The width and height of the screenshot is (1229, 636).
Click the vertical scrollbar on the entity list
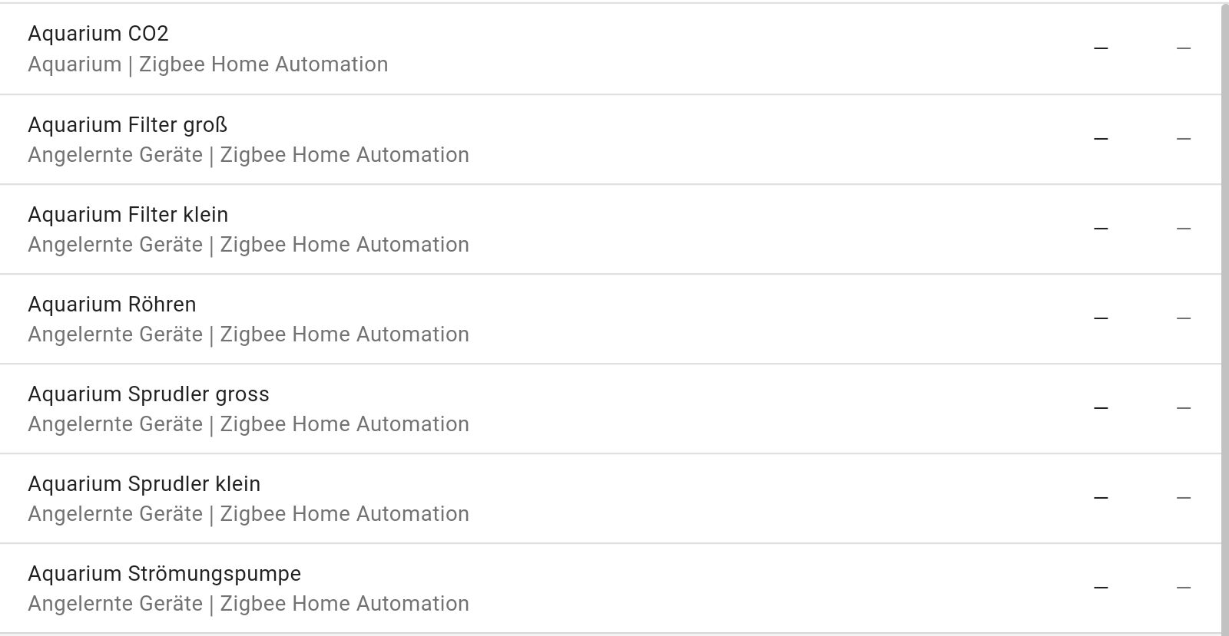[1225, 319]
